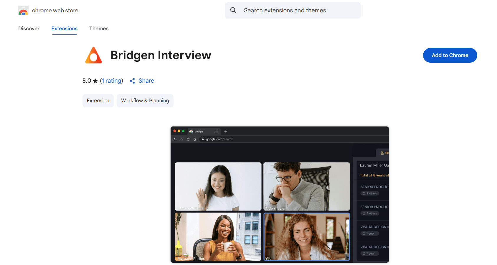Image resolution: width=497 pixels, height=265 pixels.
Task: Click the magnifying glass search icon
Action: tap(233, 10)
